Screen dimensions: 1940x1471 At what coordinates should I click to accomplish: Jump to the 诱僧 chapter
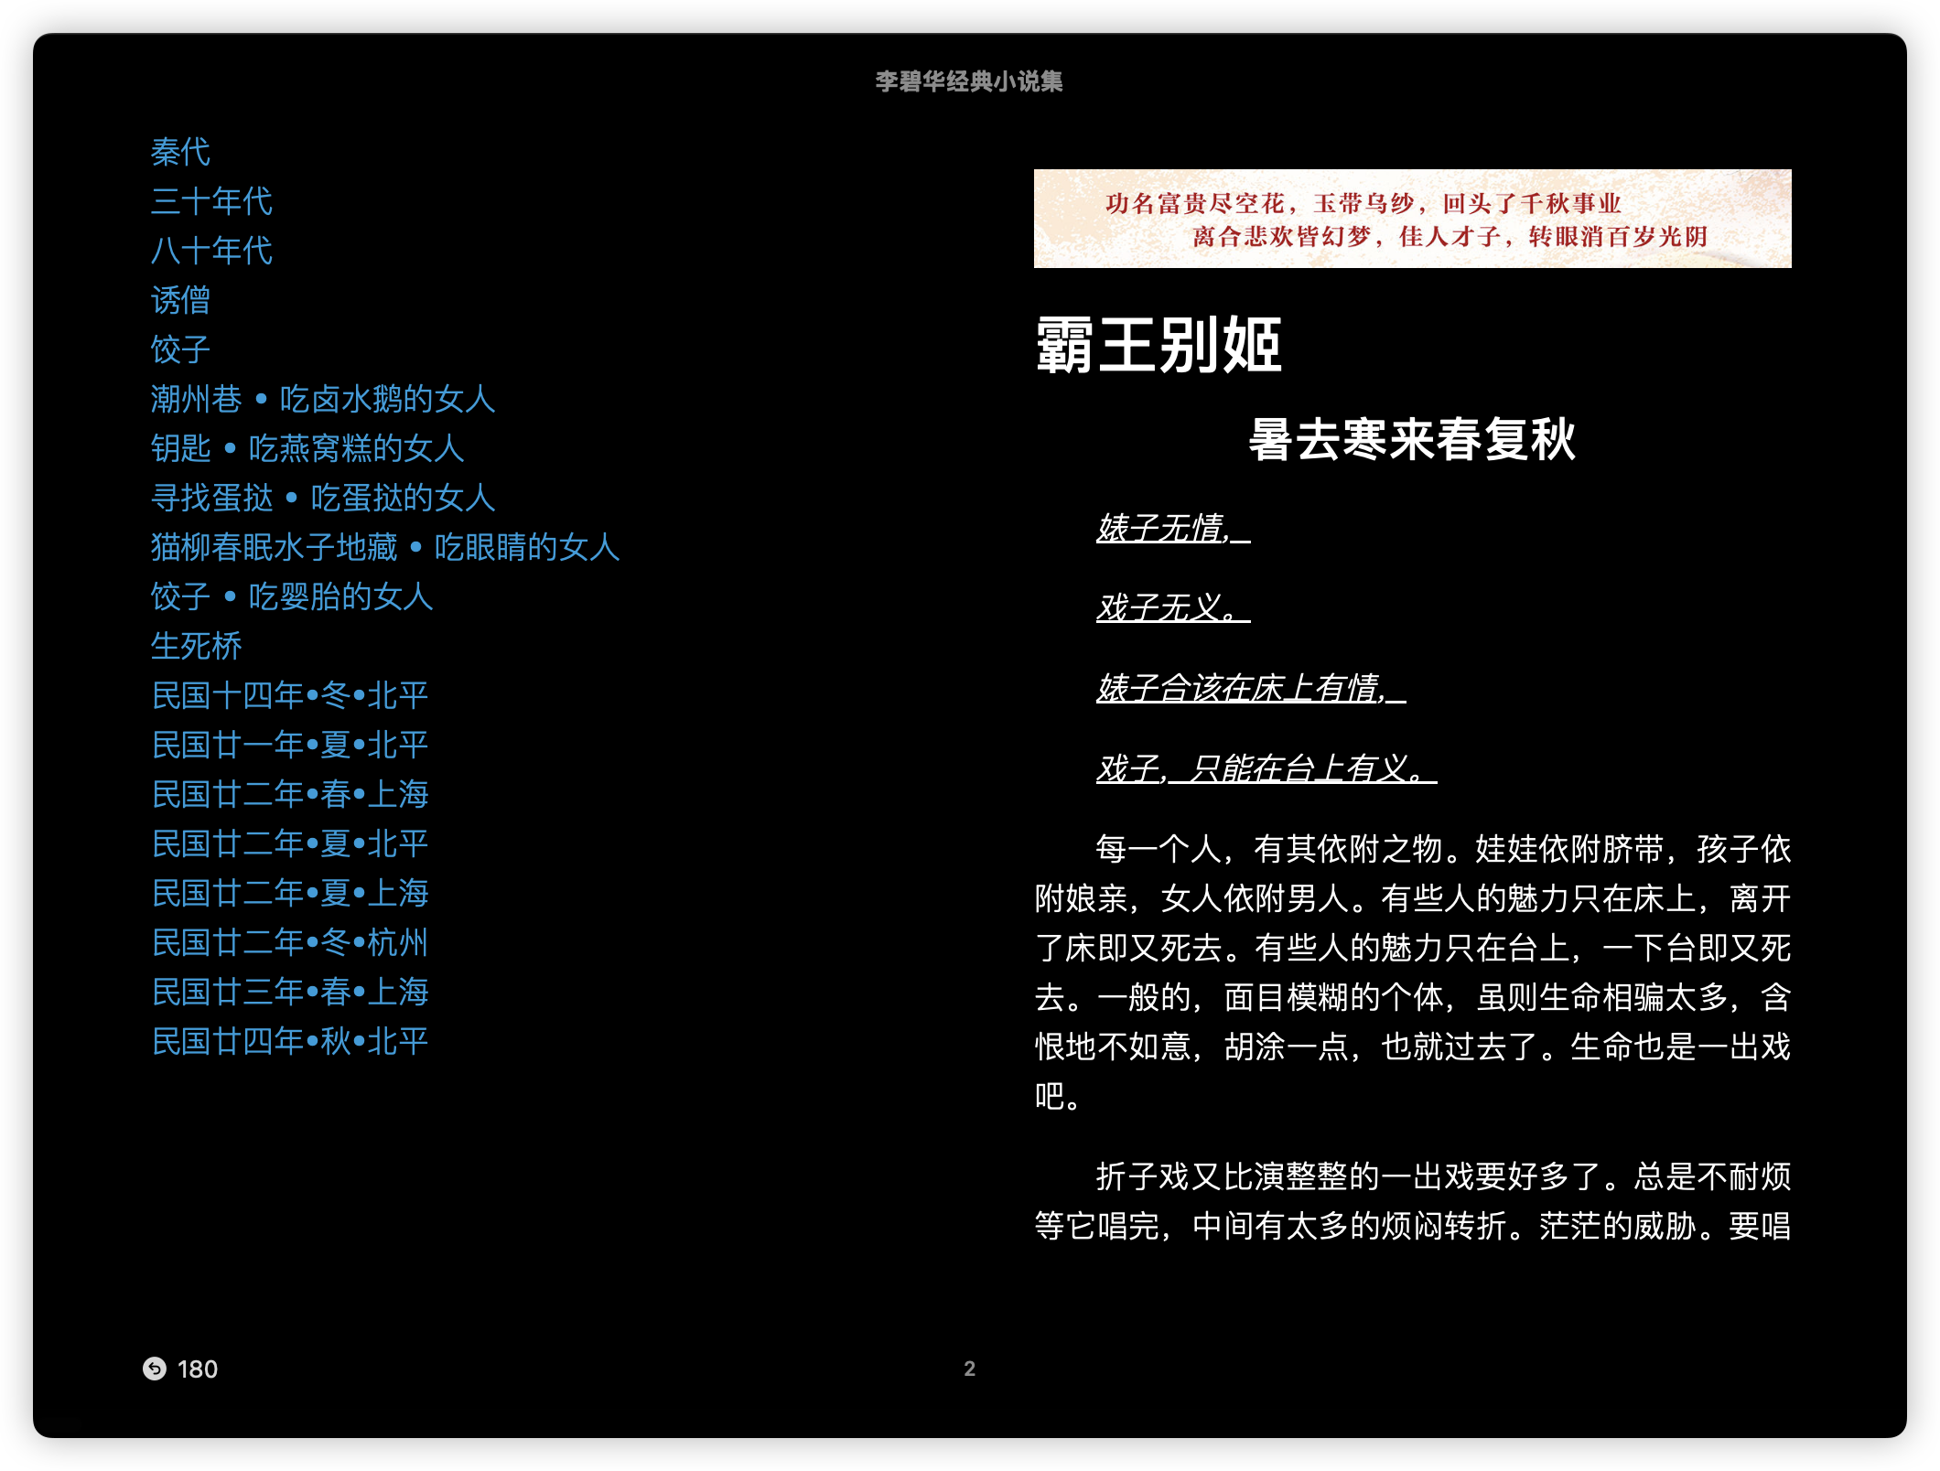(180, 300)
